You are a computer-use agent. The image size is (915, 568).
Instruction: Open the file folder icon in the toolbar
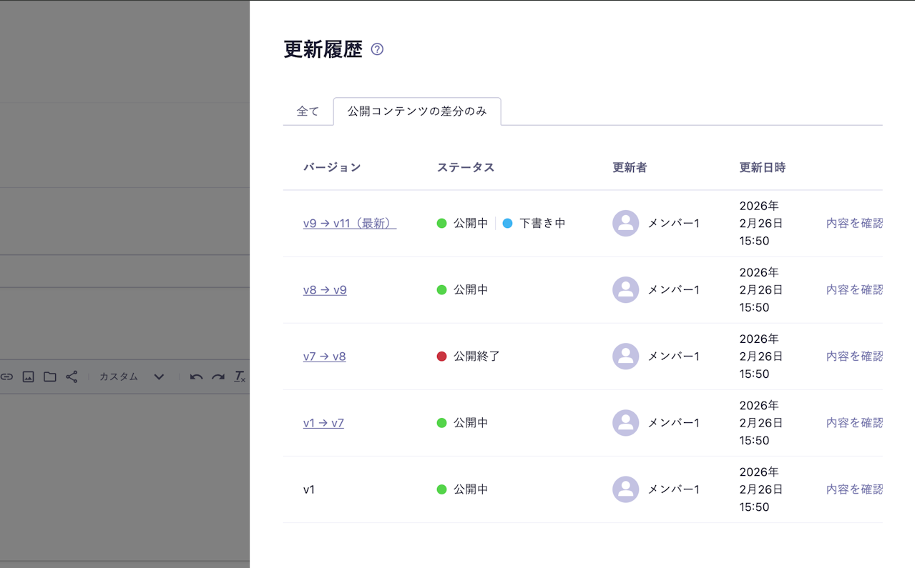click(x=50, y=377)
